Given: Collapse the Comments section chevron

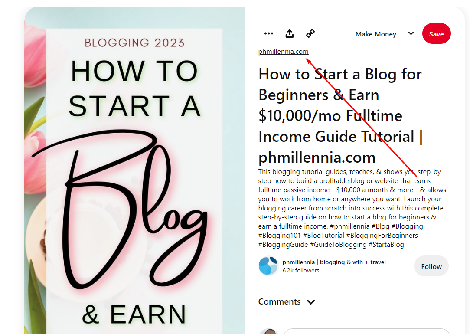Looking at the screenshot, I should [x=311, y=302].
